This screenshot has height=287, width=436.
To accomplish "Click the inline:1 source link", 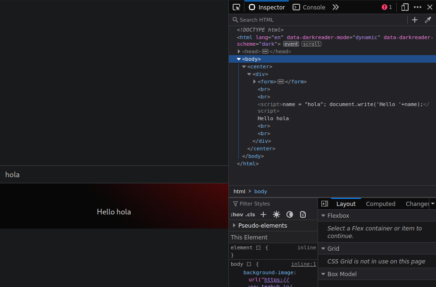I will click(x=303, y=264).
